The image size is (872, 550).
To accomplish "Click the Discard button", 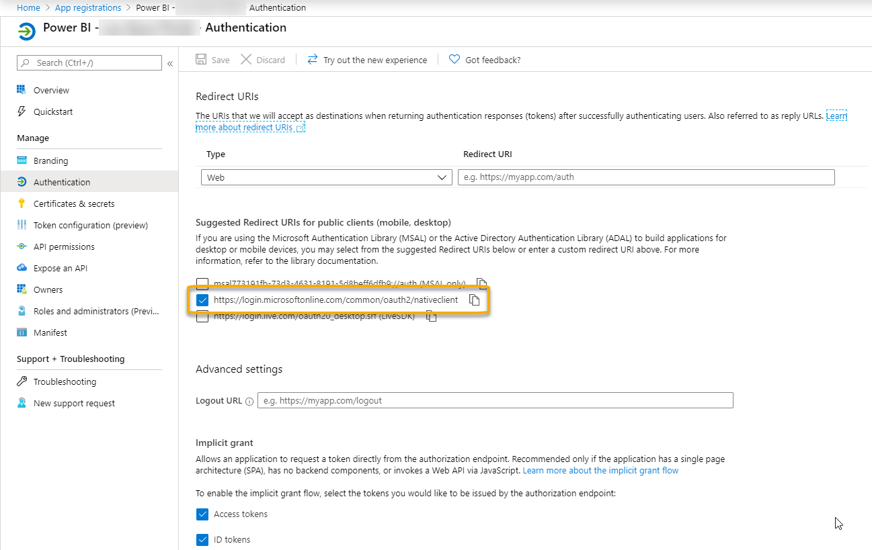I will tap(263, 60).
